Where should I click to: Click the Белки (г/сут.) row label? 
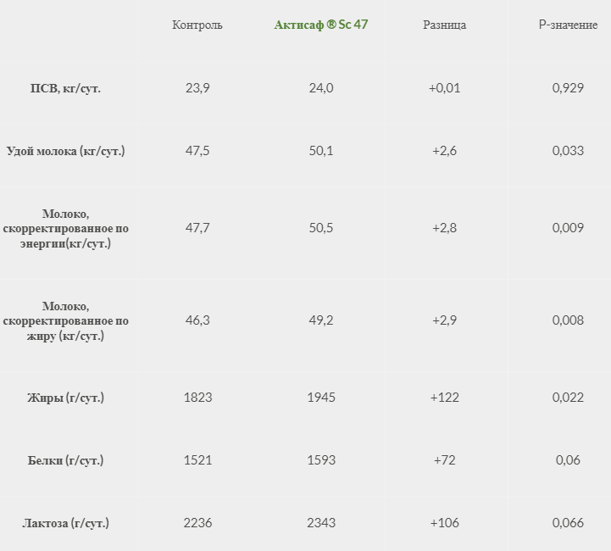coord(65,460)
